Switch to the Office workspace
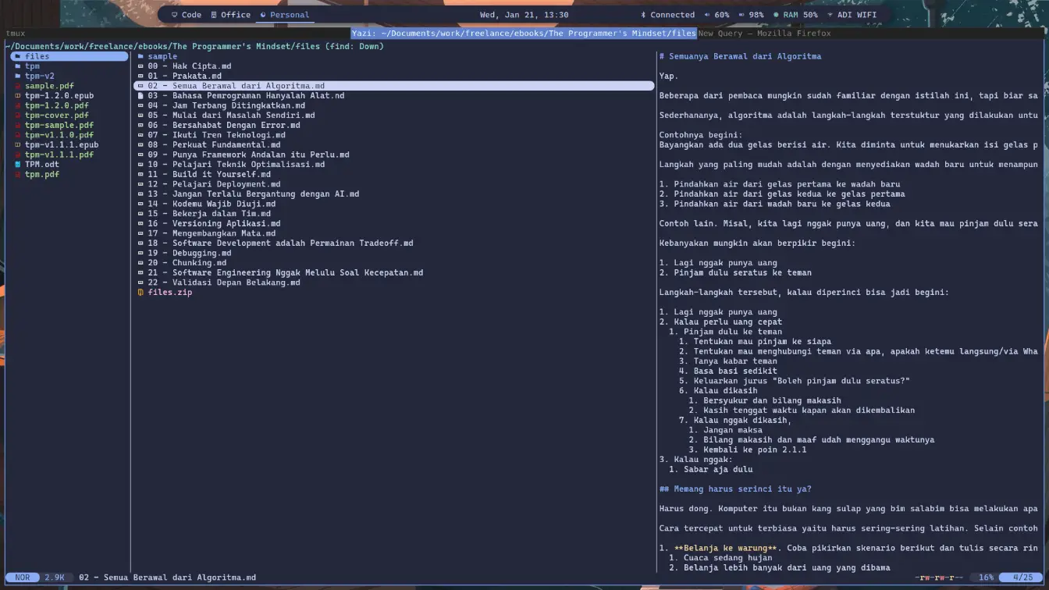The width and height of the screenshot is (1049, 590). pyautogui.click(x=230, y=15)
